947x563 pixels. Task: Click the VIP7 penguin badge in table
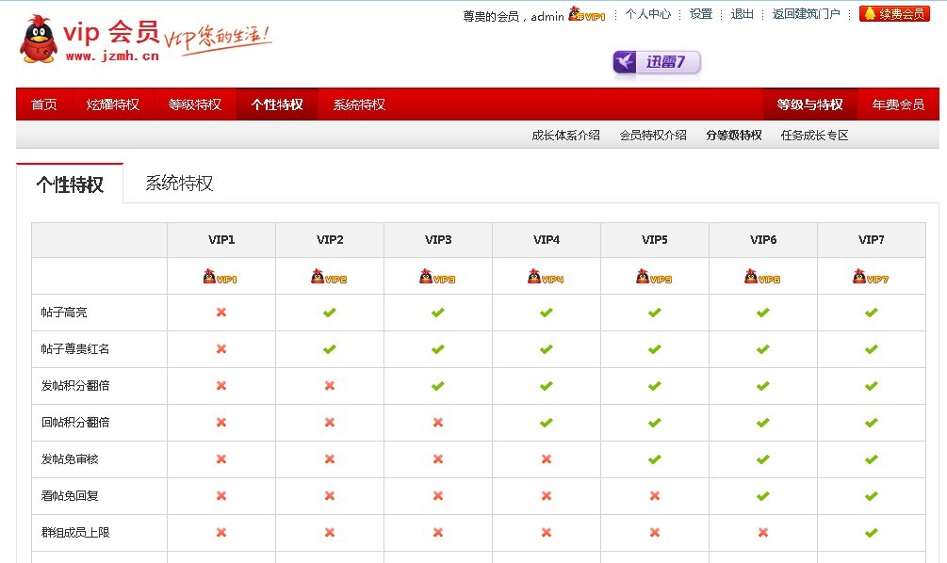871,277
